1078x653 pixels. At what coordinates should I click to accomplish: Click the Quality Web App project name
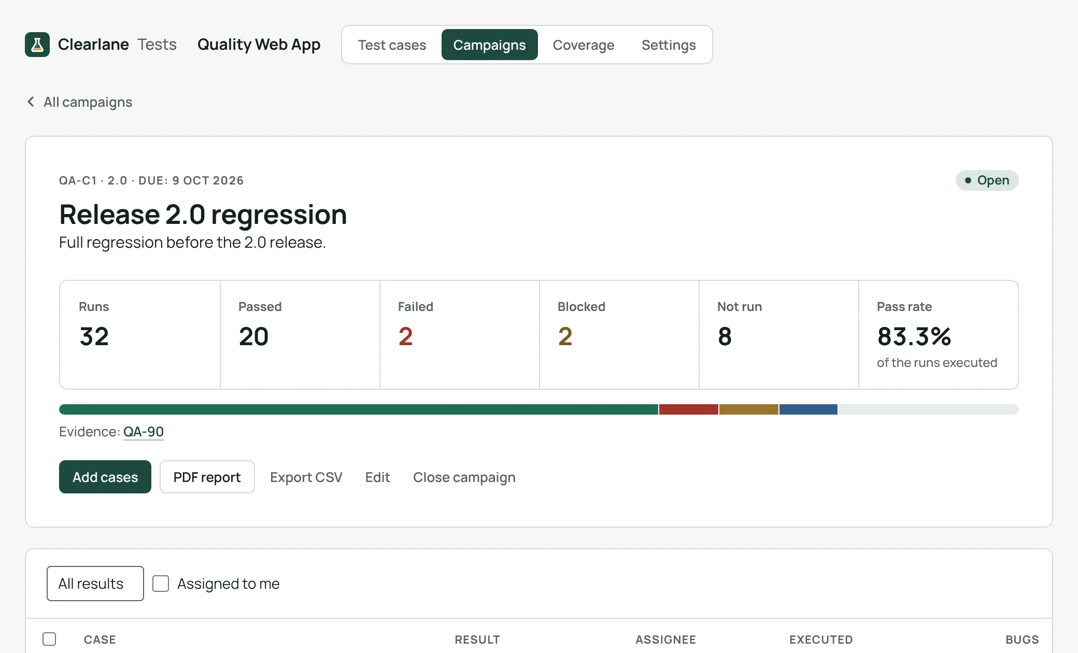click(x=259, y=45)
